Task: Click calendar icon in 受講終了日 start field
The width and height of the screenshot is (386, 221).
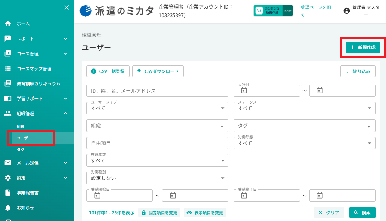Action: click(x=244, y=196)
